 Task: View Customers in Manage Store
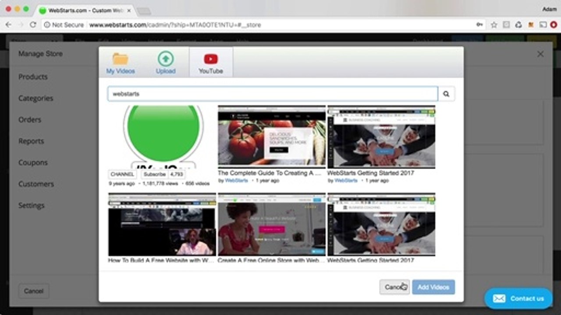[36, 184]
